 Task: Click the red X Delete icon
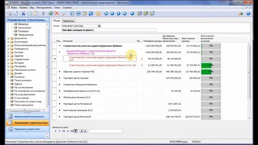(57, 13)
